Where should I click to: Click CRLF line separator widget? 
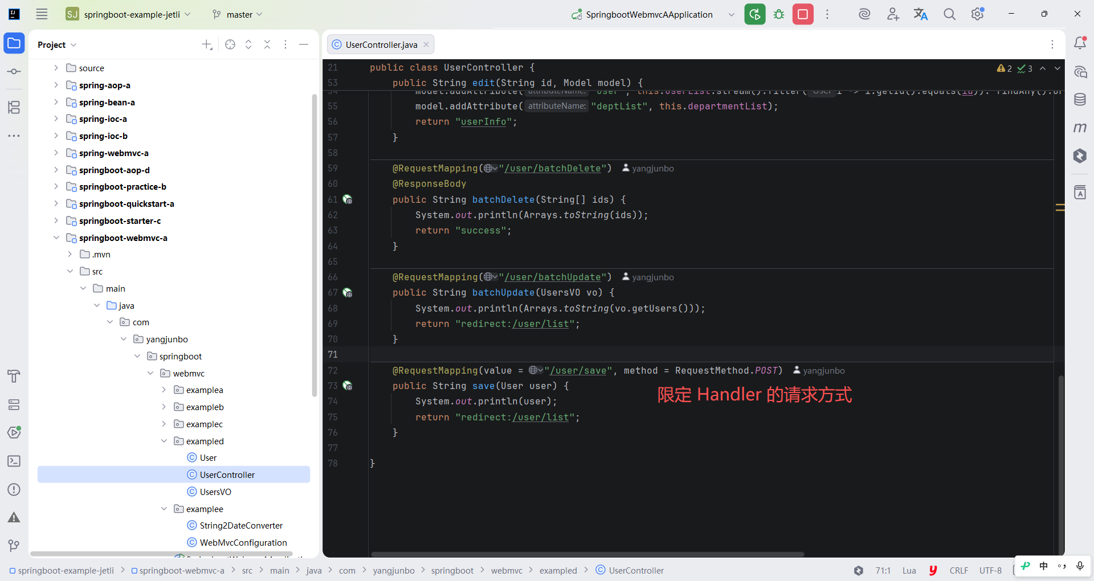[x=959, y=570]
